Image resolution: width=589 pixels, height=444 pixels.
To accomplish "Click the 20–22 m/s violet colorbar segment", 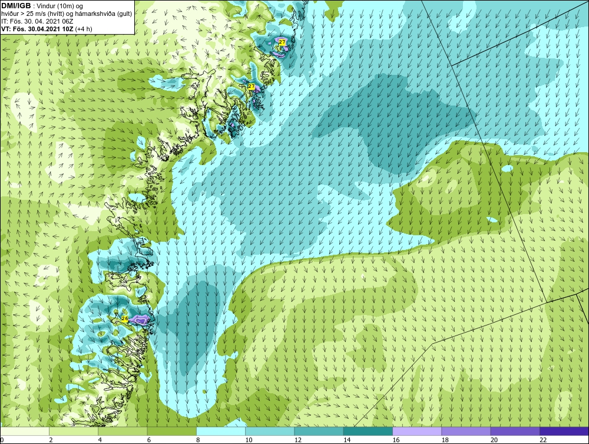I will [x=515, y=431].
